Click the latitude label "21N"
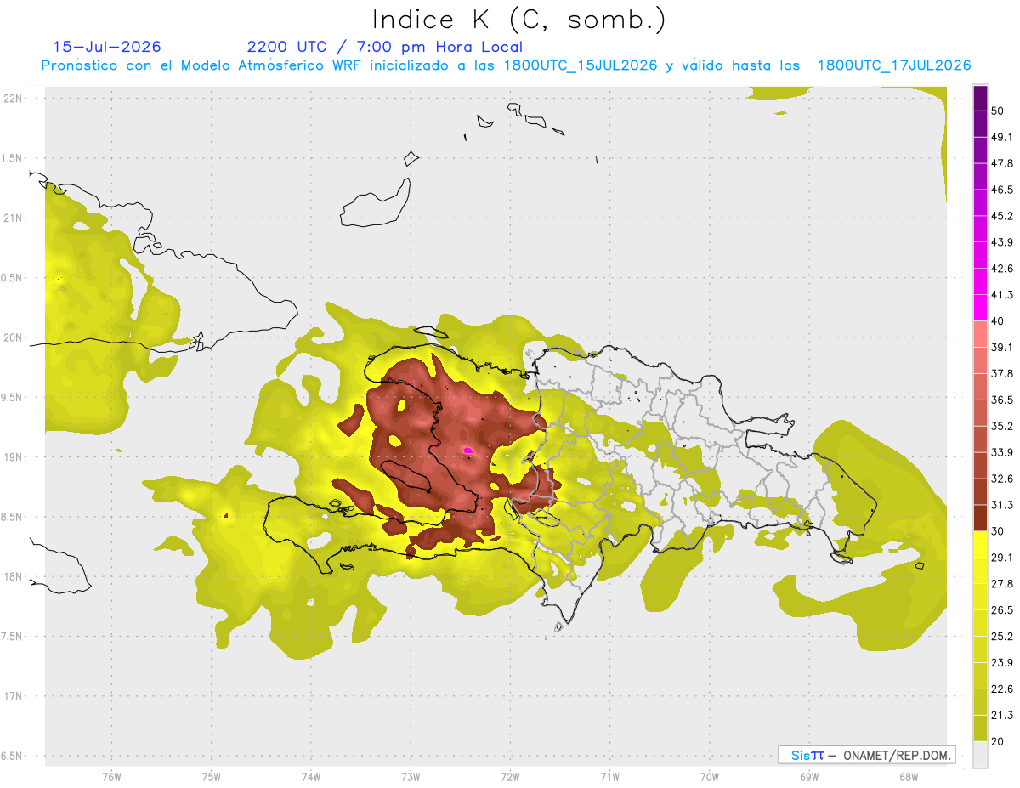The height and width of the screenshot is (788, 1020). click(14, 218)
